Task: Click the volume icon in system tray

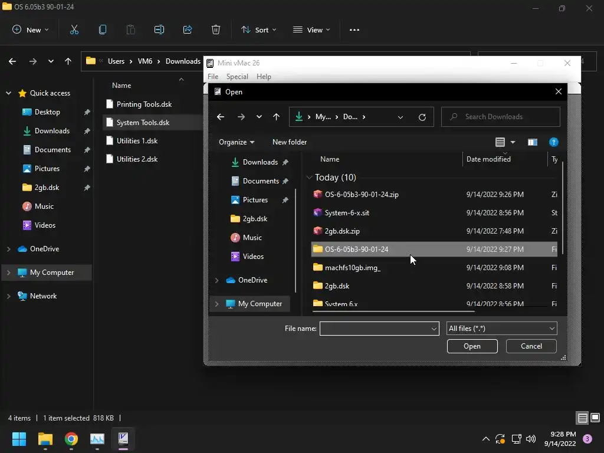Action: (x=531, y=439)
